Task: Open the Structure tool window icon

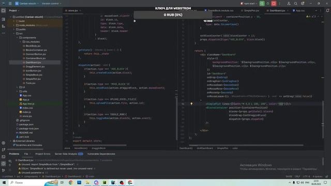Action: [x=4, y=26]
